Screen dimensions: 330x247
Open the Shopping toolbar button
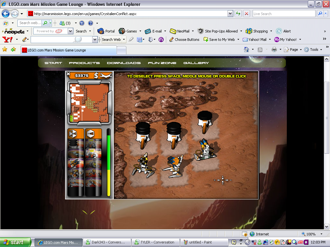coord(257,31)
